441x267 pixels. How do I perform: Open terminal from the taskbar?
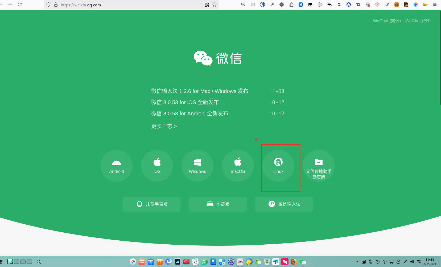tap(186, 262)
